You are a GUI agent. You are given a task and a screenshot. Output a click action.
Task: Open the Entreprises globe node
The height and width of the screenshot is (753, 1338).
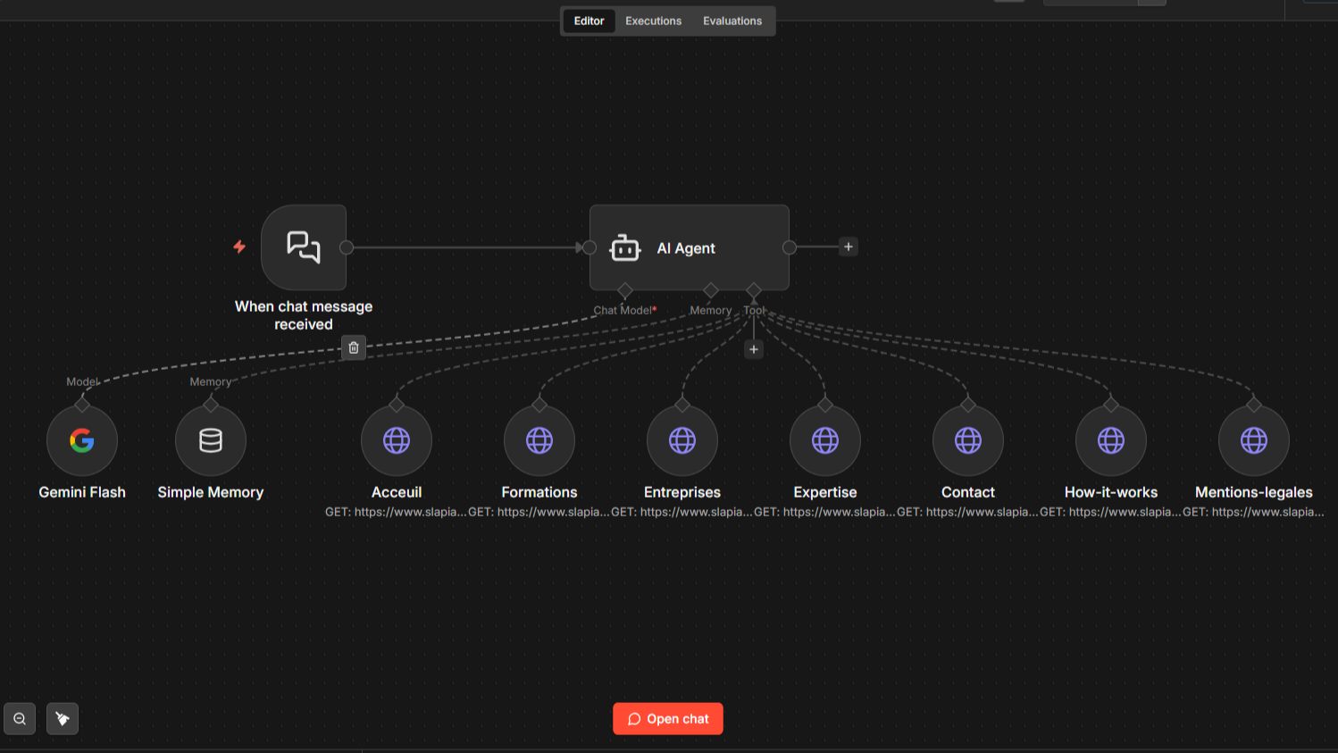click(682, 439)
